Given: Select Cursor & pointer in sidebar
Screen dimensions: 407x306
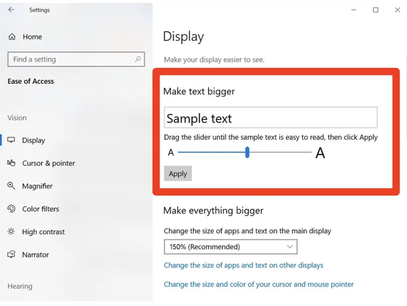Looking at the screenshot, I should pyautogui.click(x=48, y=163).
